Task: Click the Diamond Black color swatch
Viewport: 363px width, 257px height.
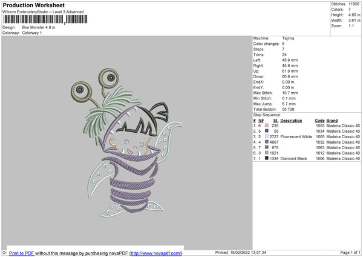Action: tap(267, 158)
